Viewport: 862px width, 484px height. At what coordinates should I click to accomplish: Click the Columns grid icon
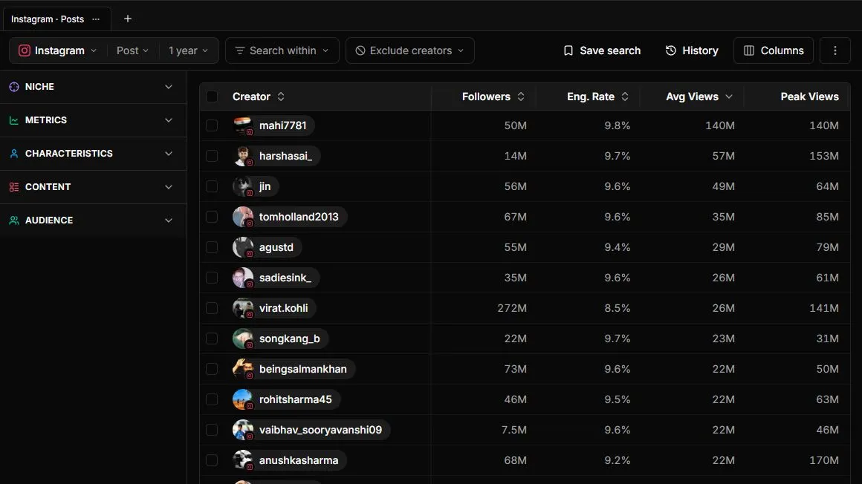pos(749,50)
